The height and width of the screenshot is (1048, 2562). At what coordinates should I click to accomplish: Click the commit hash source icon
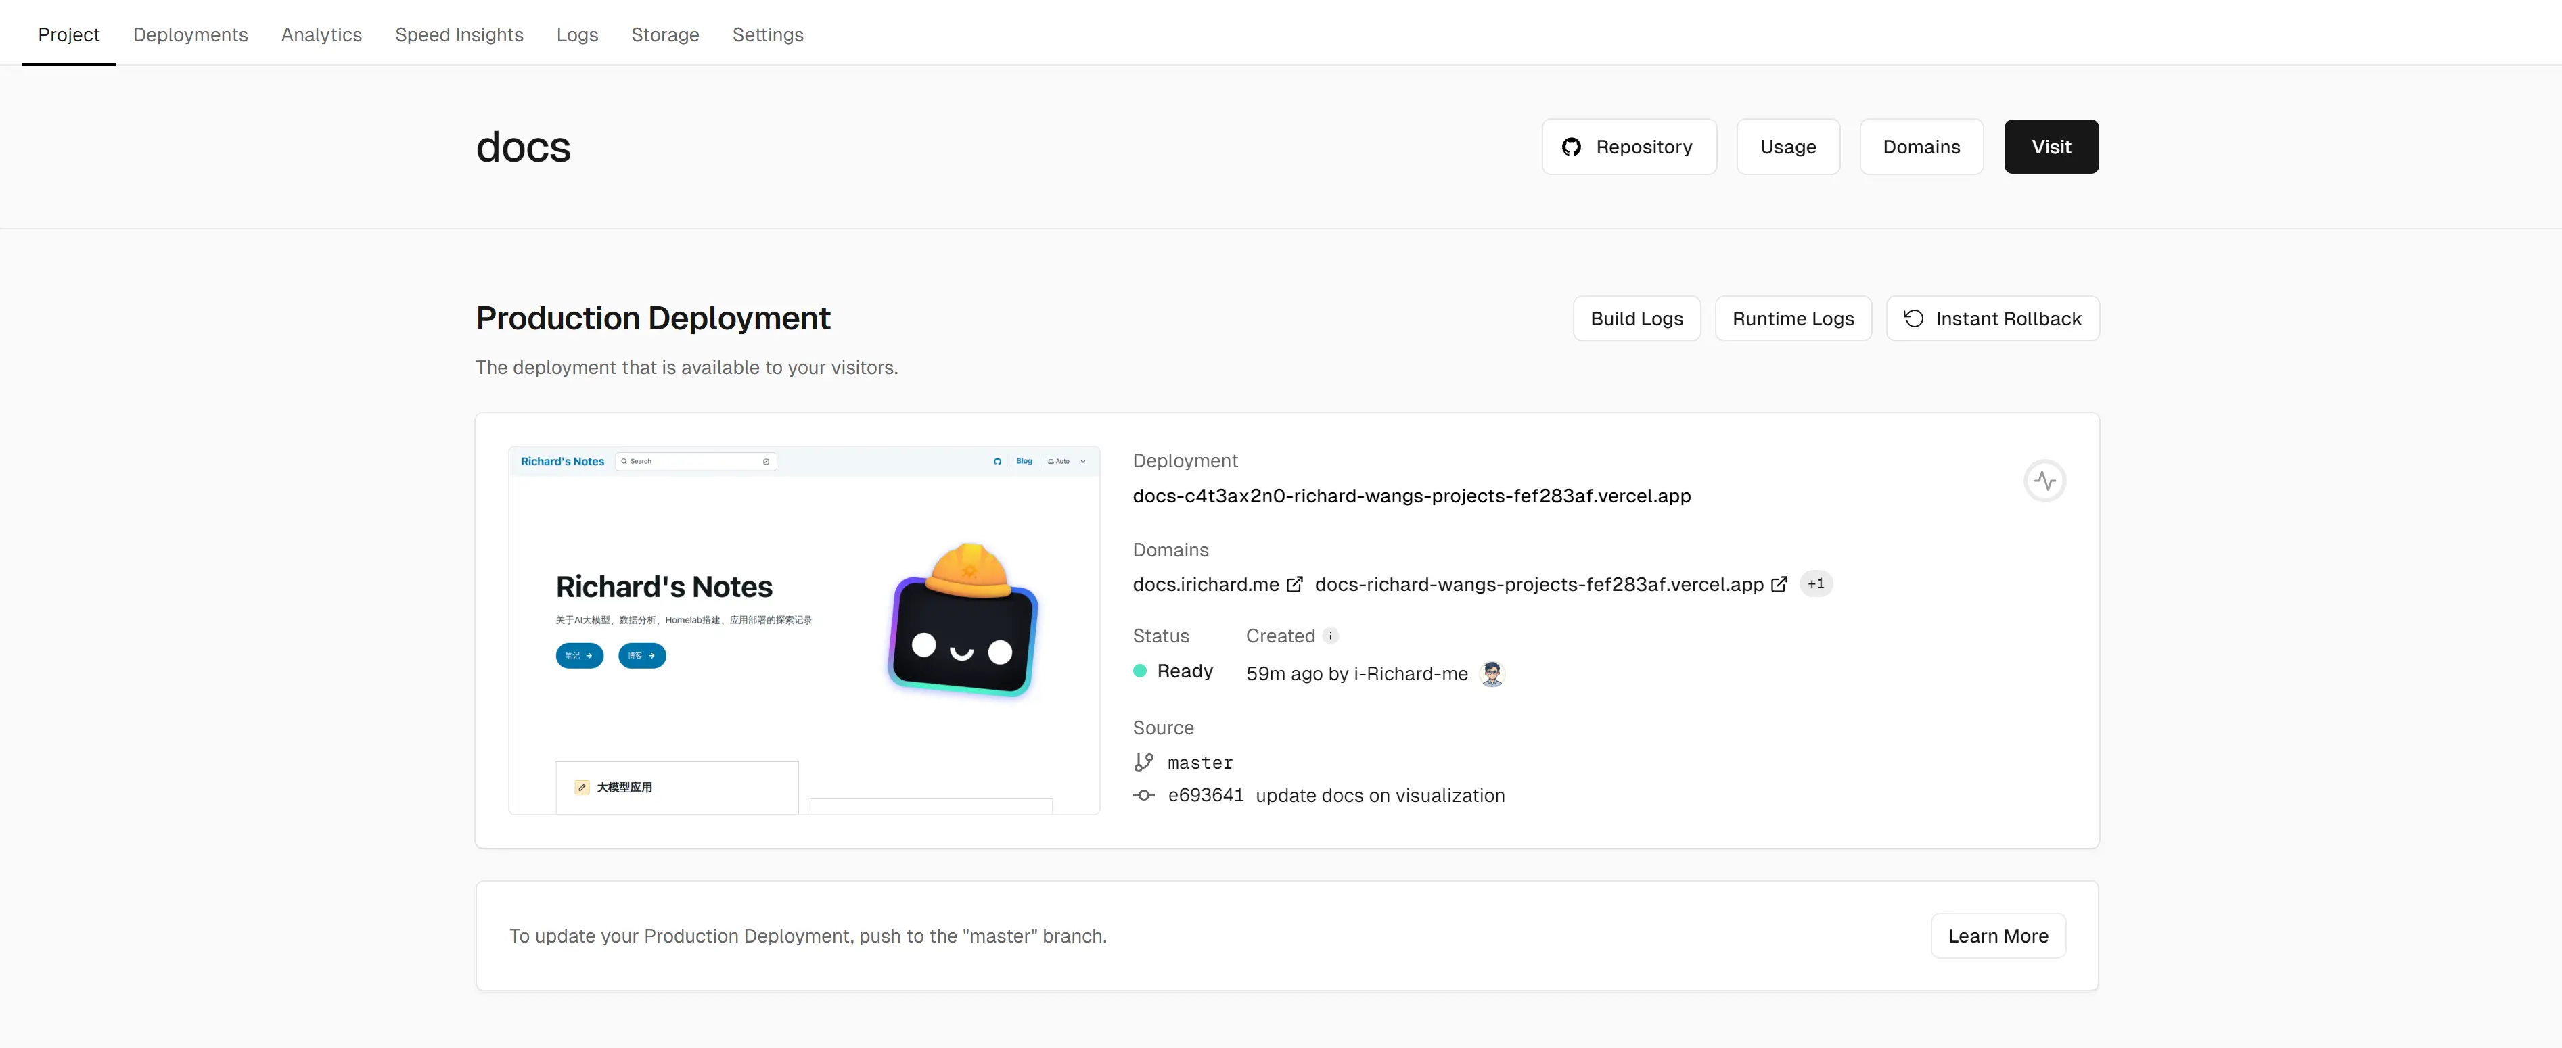1144,795
